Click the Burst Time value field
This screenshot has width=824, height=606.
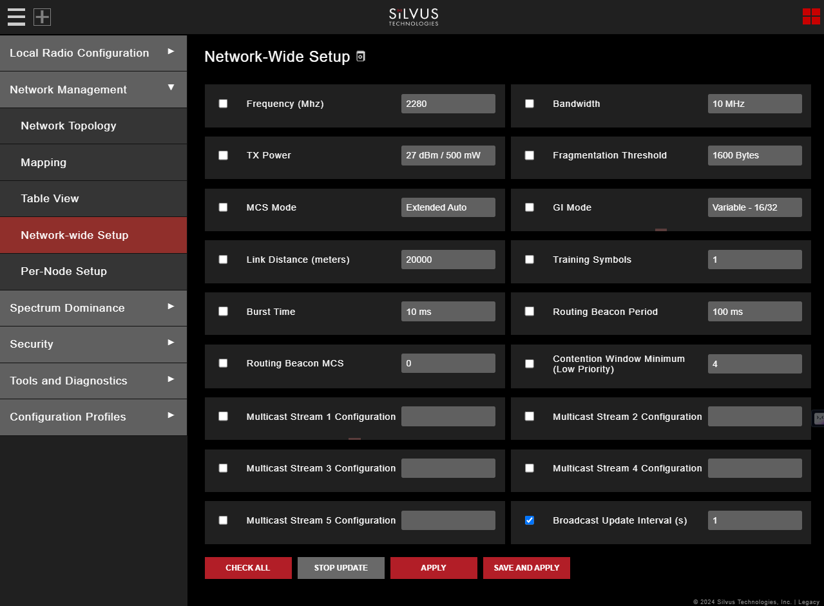coord(448,311)
